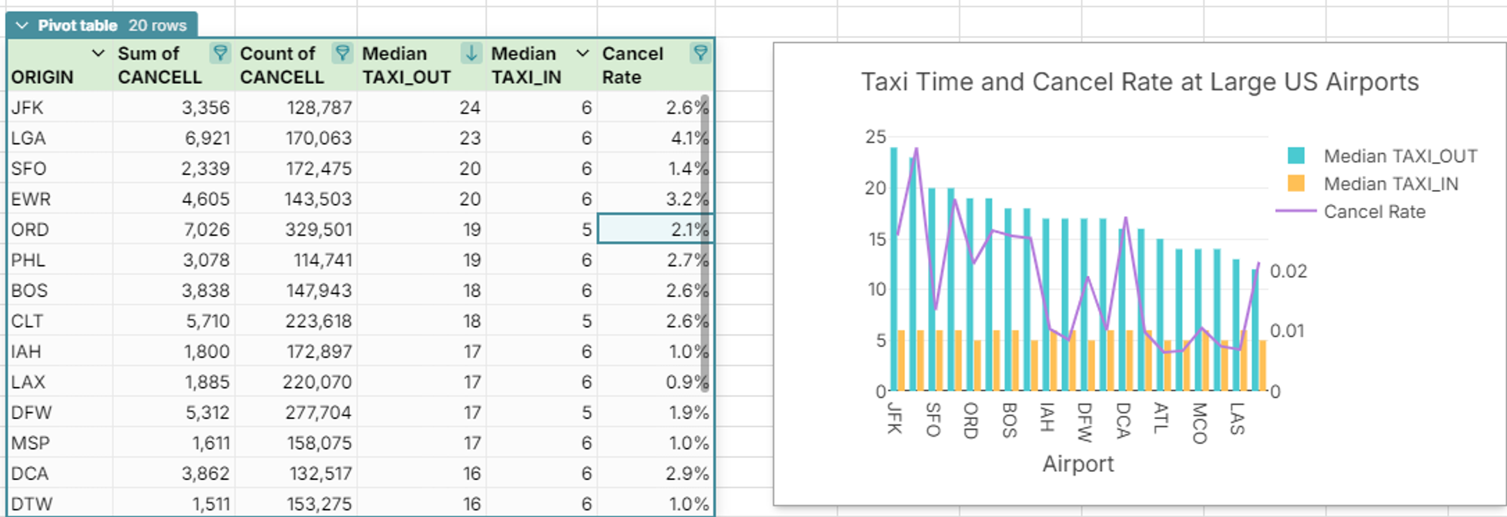Select cell with value 7,026
1507x517 pixels.
[x=174, y=228]
